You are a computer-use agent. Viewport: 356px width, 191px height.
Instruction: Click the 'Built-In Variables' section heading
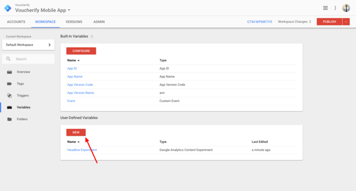coord(74,36)
